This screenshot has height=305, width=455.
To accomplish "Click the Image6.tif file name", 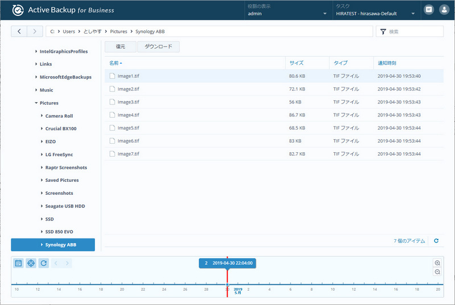I will point(129,141).
